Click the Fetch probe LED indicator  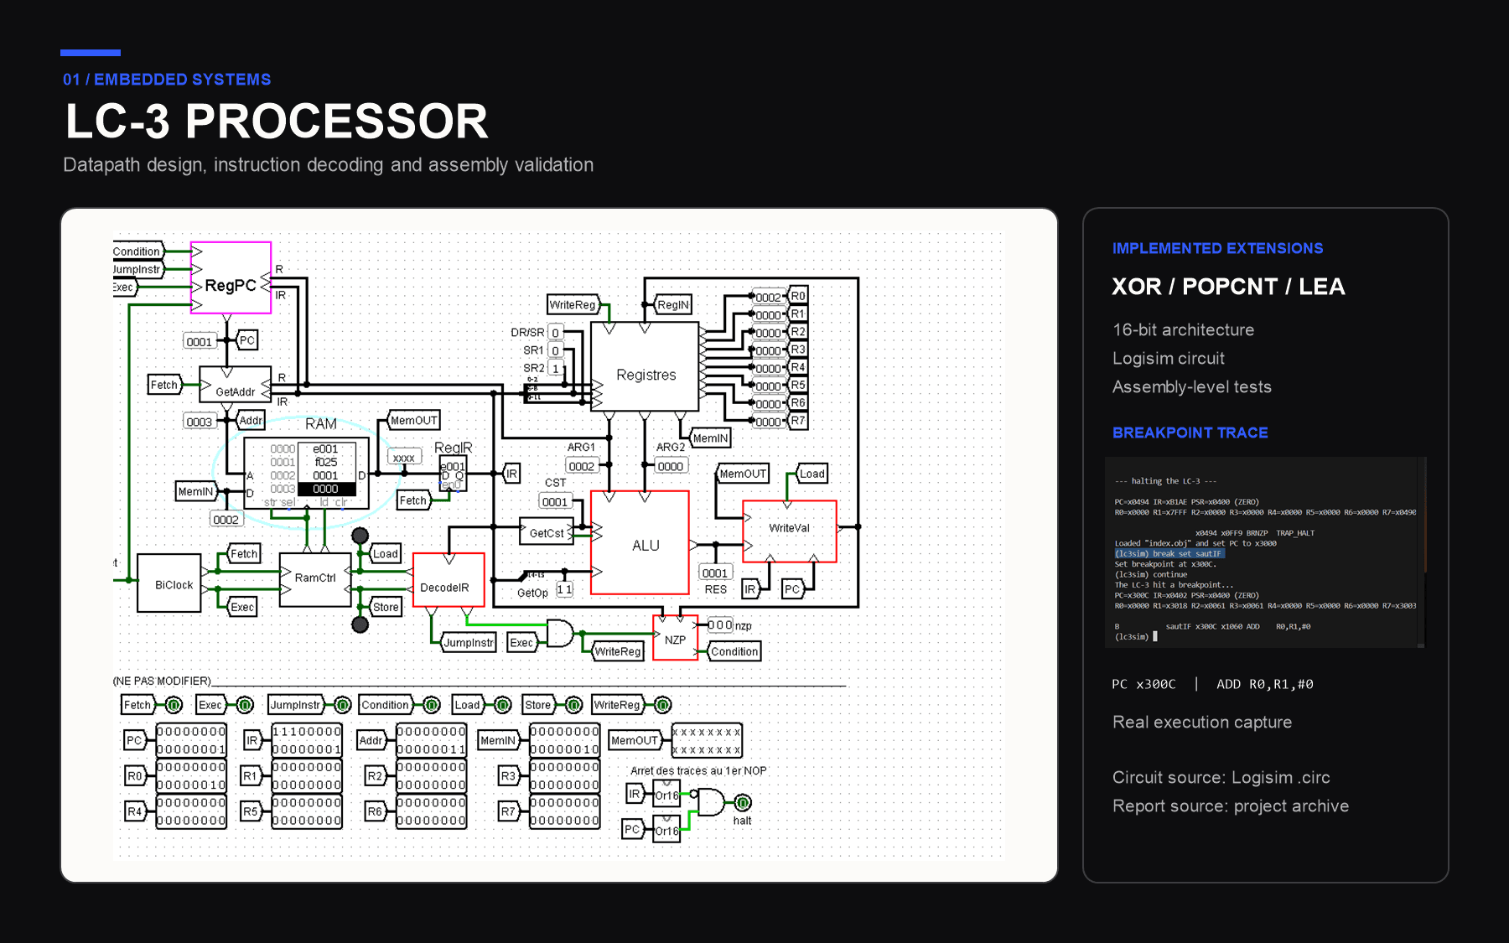[x=174, y=705]
